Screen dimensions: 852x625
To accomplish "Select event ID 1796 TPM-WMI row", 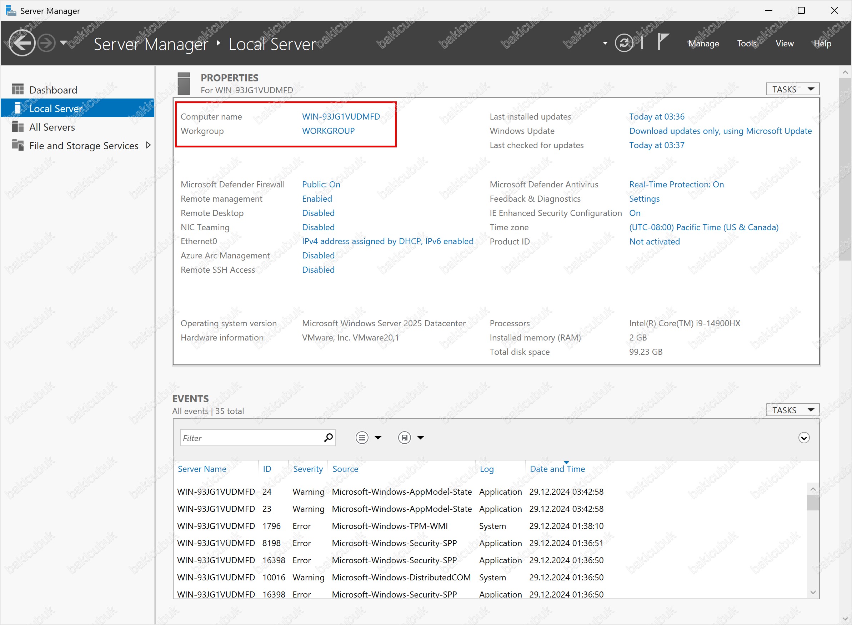I will 390,526.
